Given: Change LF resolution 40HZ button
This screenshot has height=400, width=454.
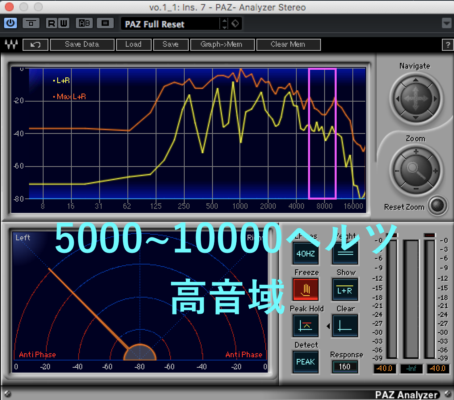Looking at the screenshot, I should [x=306, y=254].
